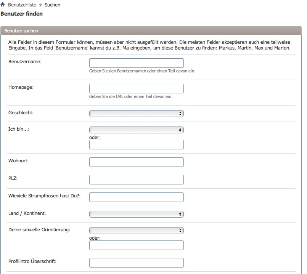Focus the PLZ input field
This screenshot has height=274, width=307.
point(137,179)
